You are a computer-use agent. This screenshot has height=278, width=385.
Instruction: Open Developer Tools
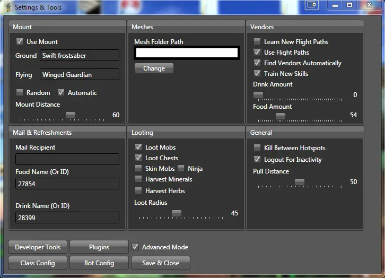click(38, 247)
